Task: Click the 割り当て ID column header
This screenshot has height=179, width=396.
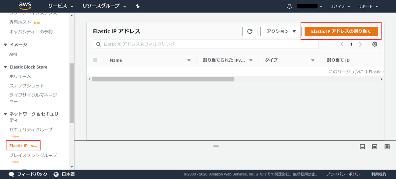Action: (x=338, y=60)
